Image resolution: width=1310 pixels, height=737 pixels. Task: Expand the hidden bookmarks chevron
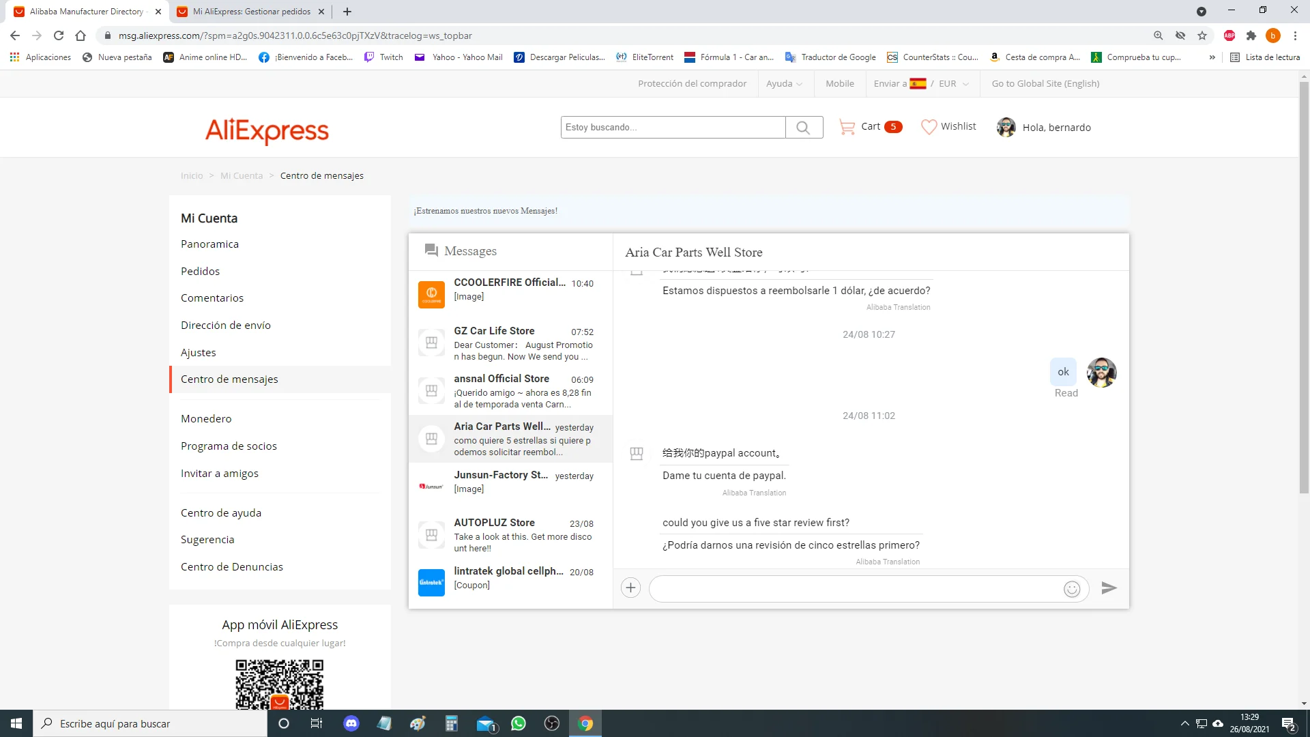pyautogui.click(x=1212, y=57)
